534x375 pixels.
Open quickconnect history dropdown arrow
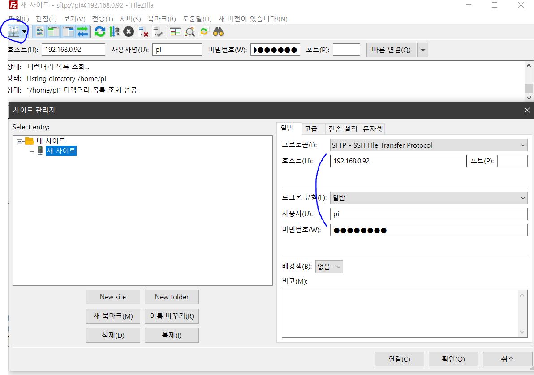422,50
